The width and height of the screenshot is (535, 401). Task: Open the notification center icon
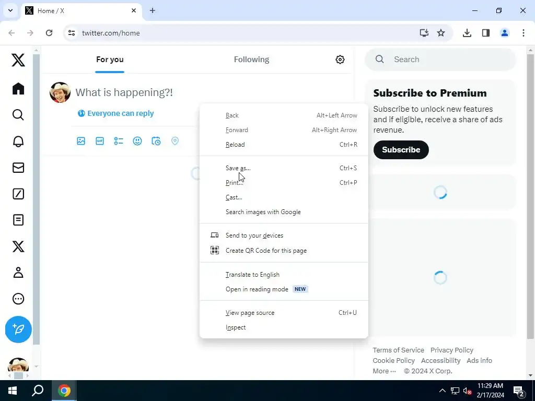coord(519,391)
